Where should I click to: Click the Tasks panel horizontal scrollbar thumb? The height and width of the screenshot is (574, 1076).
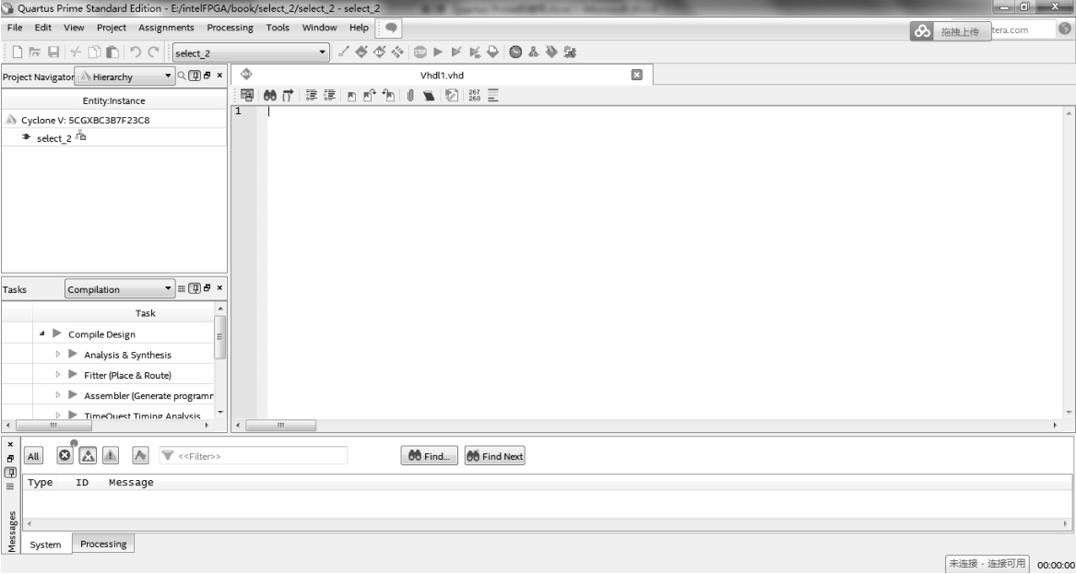[53, 425]
